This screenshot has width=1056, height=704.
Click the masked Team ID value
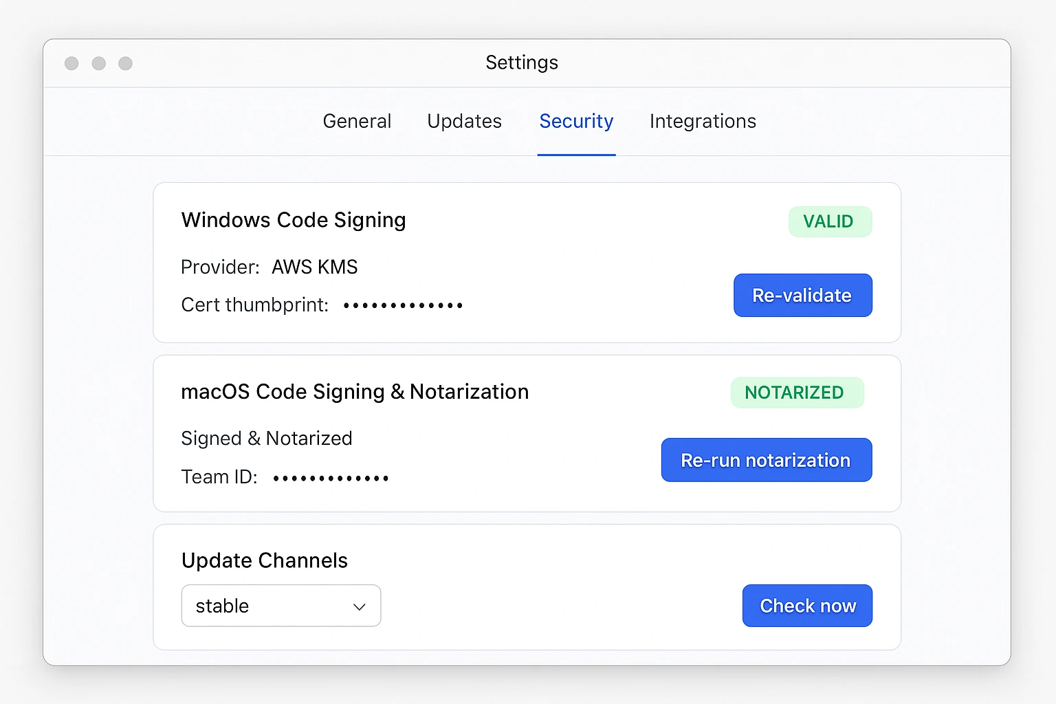(x=331, y=478)
